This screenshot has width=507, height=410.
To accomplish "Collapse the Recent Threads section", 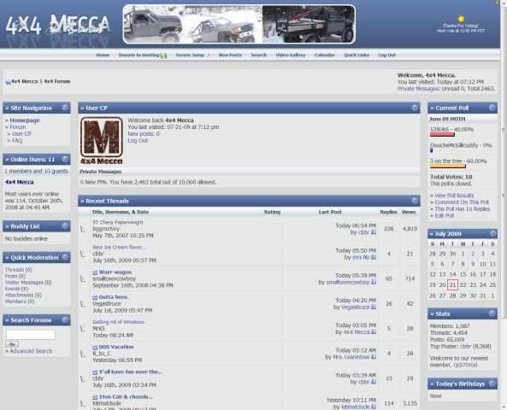I will pyautogui.click(x=415, y=201).
